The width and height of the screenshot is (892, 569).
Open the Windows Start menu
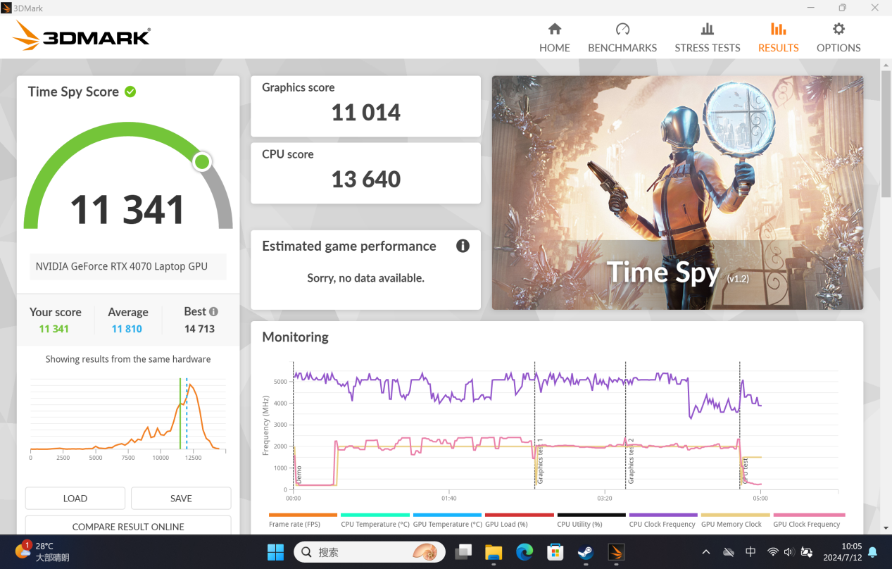tap(275, 552)
